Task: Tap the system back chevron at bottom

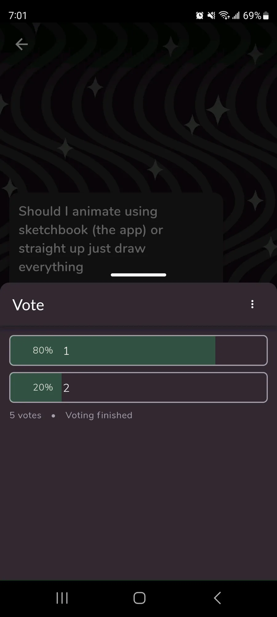Action: (217, 598)
